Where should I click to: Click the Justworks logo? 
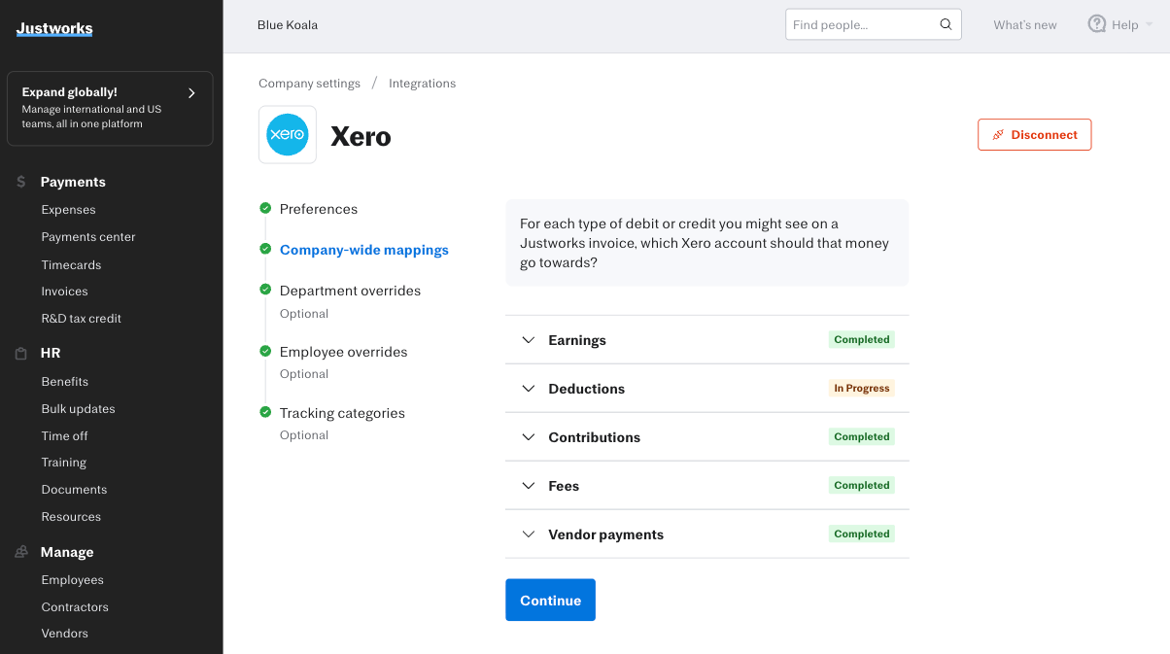[x=54, y=29]
